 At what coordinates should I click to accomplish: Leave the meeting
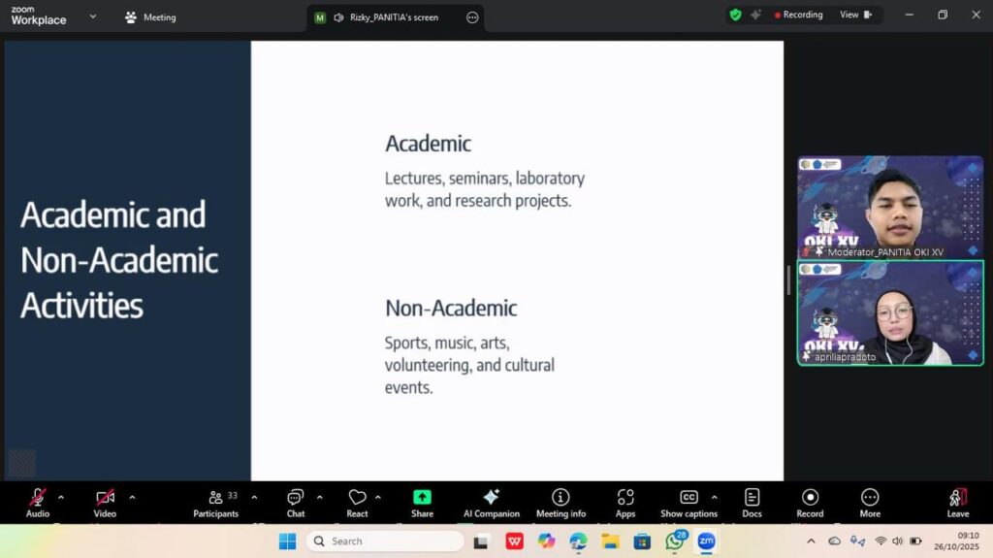(x=957, y=502)
